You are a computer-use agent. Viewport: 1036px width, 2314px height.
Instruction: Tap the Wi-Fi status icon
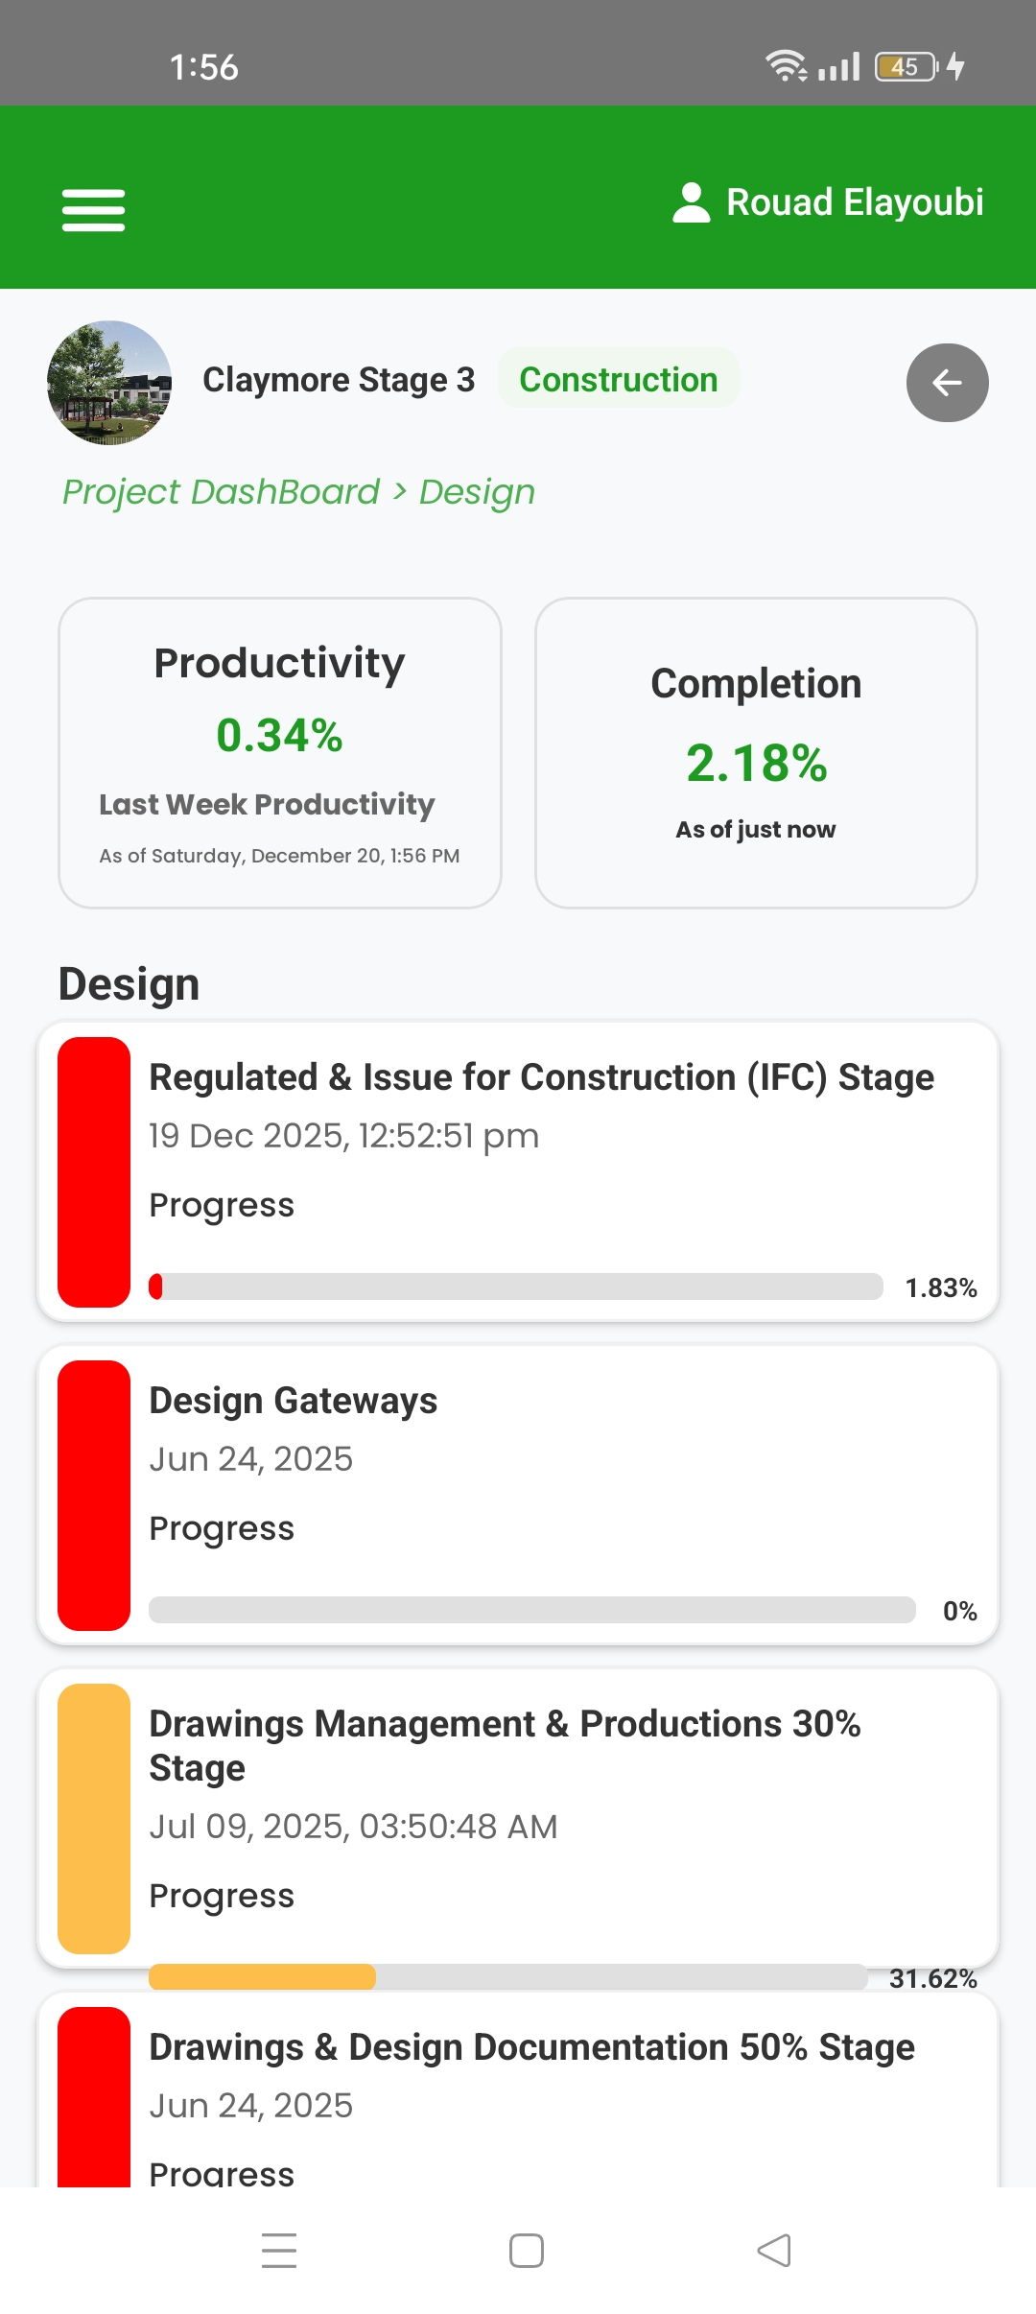[785, 66]
